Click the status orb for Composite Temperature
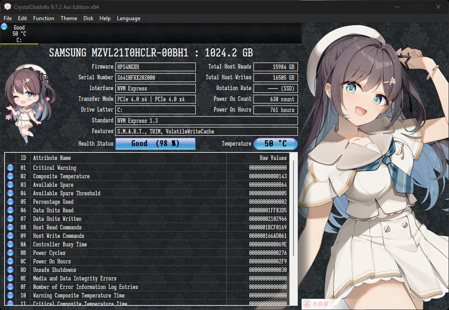 (10, 176)
